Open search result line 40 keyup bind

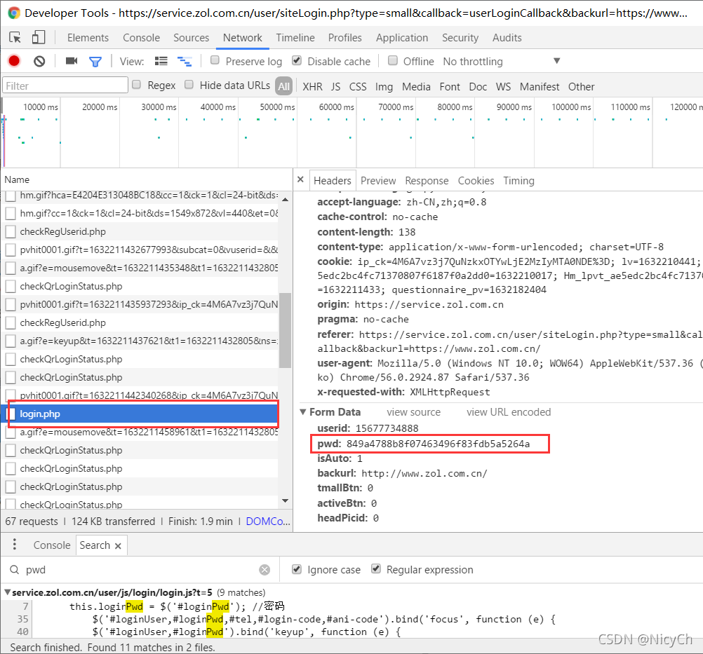click(x=246, y=632)
